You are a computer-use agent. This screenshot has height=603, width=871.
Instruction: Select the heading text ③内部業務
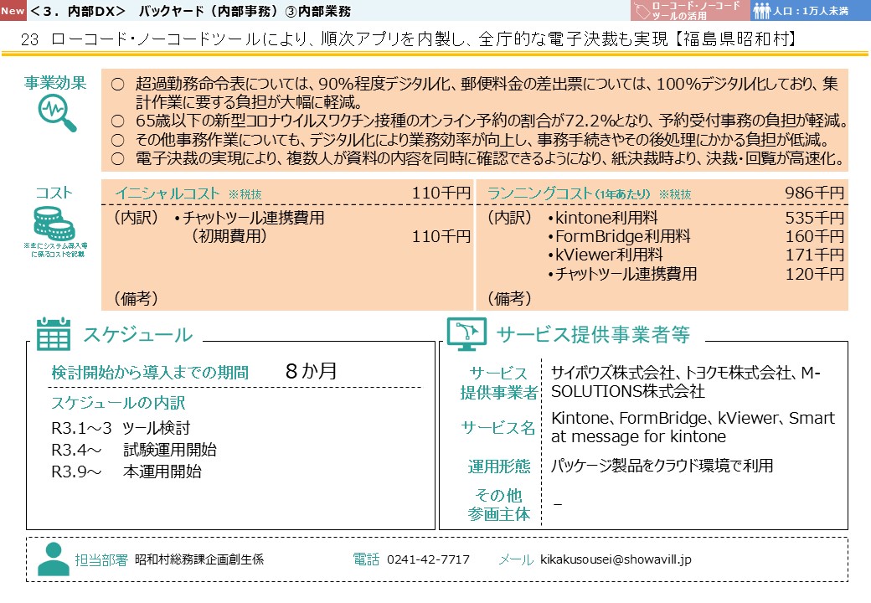coord(317,11)
